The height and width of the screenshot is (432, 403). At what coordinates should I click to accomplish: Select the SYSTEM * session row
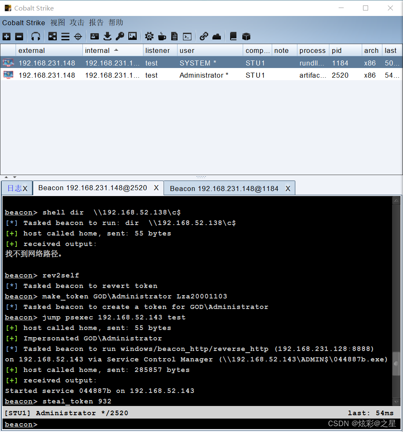coord(201,63)
